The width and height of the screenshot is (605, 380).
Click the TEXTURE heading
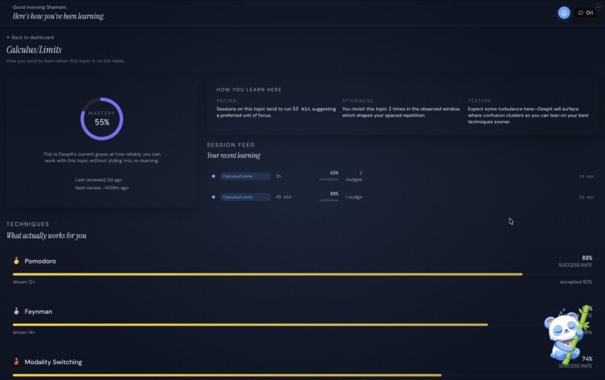pyautogui.click(x=480, y=101)
